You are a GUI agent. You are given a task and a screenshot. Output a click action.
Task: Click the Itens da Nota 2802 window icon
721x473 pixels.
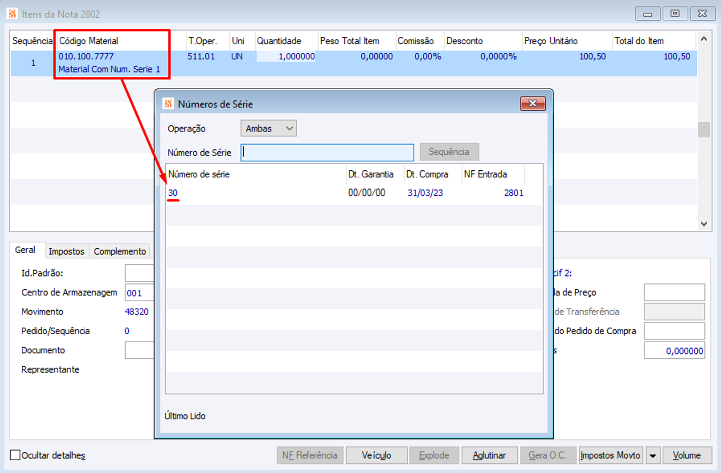pos(12,14)
